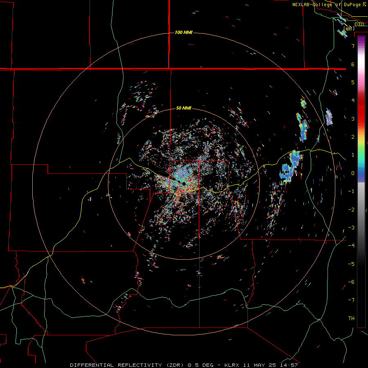368x368 pixels.
Task: Click the red band of the color bar
Action: pos(361,110)
